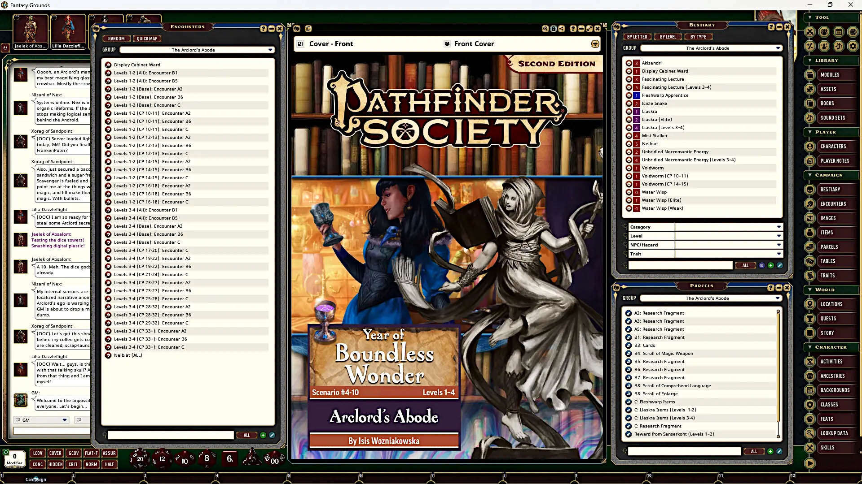Viewport: 862px width, 484px height.
Task: Open Bestiary Level filter dropdown
Action: pyautogui.click(x=729, y=236)
